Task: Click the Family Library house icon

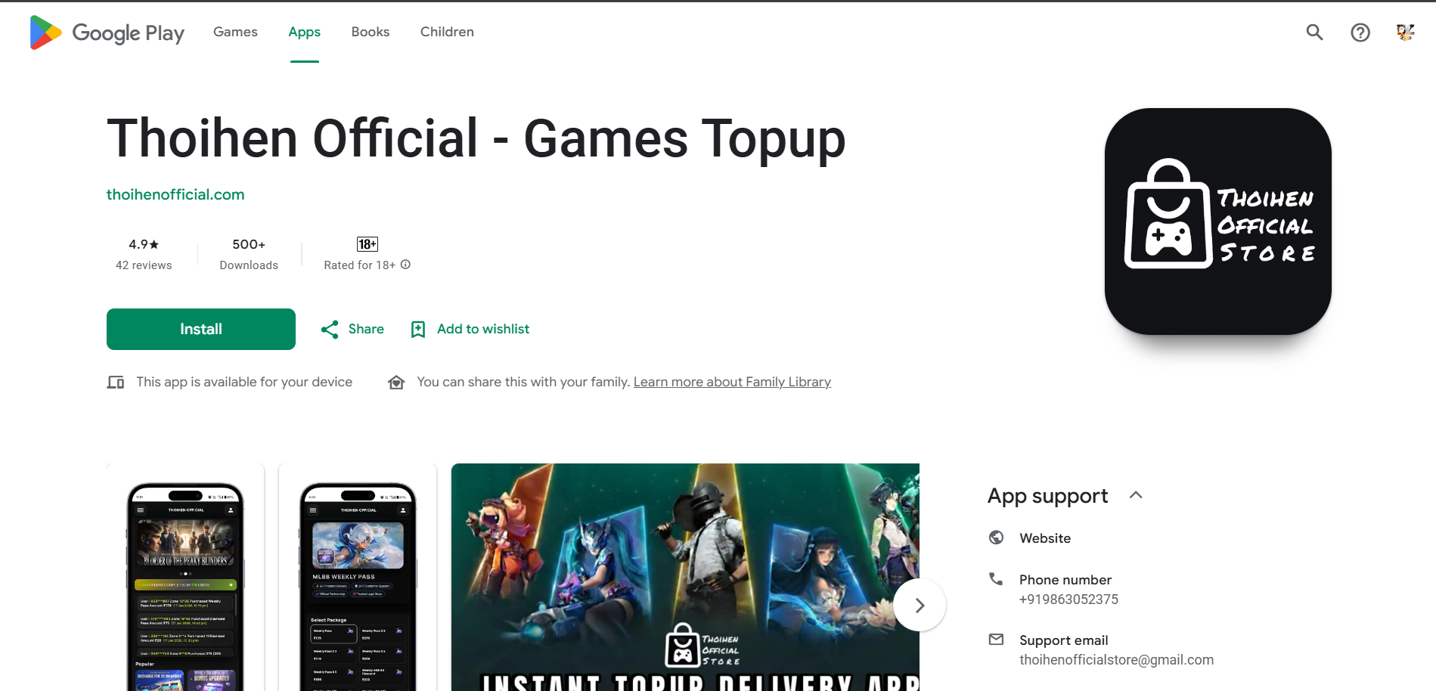Action: pyautogui.click(x=396, y=382)
